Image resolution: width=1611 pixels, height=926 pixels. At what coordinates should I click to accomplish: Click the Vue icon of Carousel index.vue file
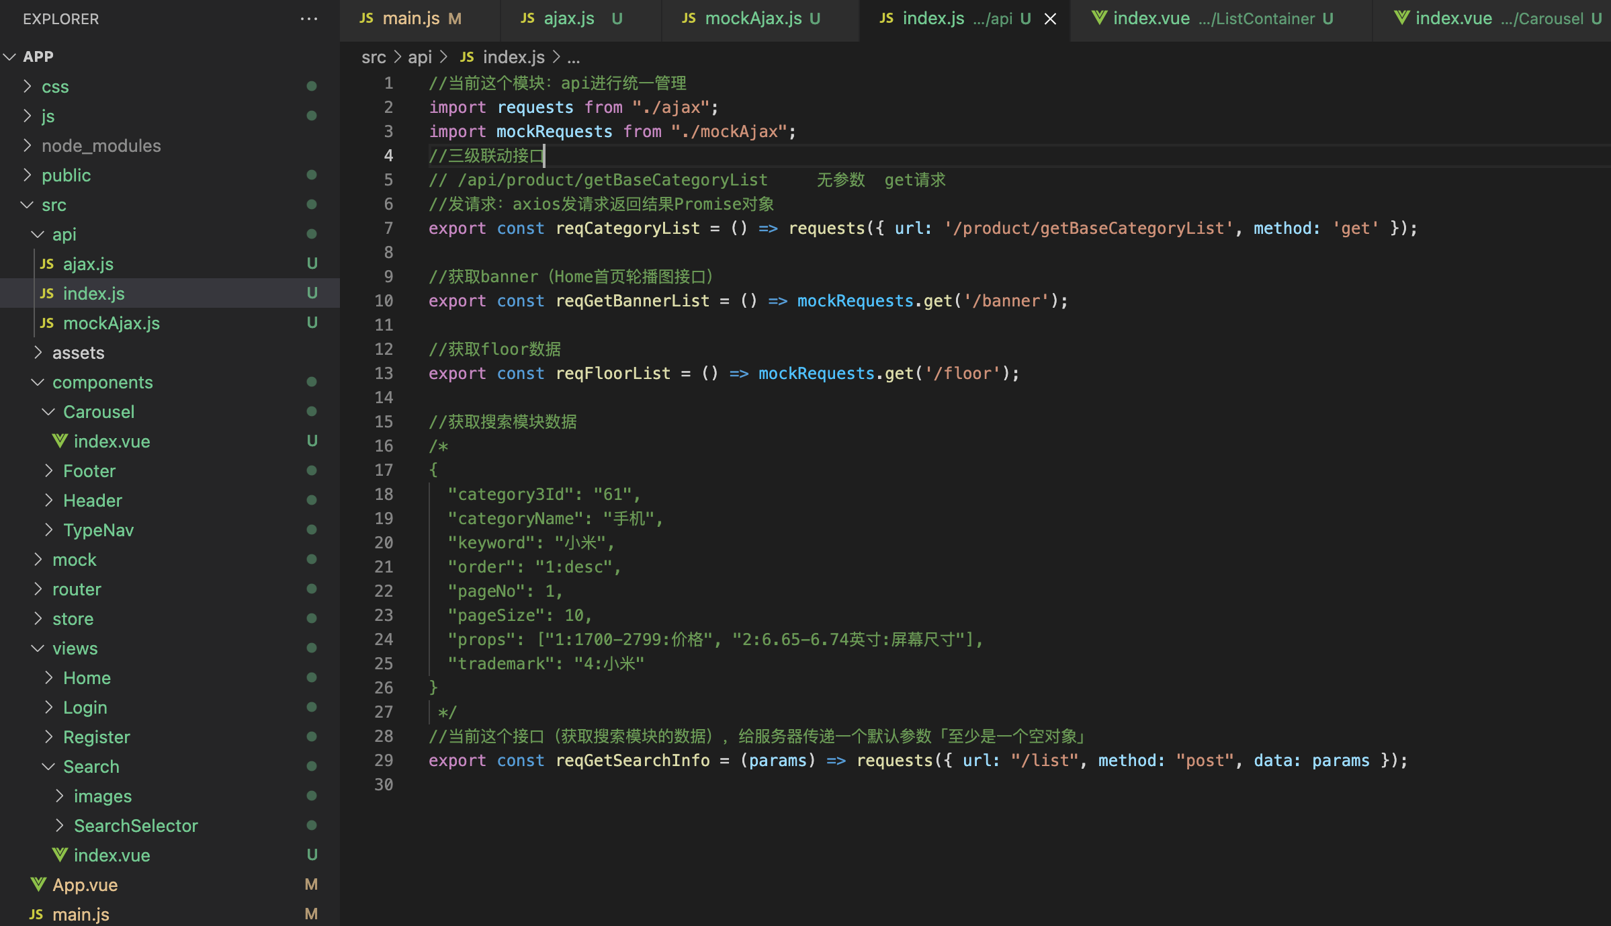tap(60, 441)
